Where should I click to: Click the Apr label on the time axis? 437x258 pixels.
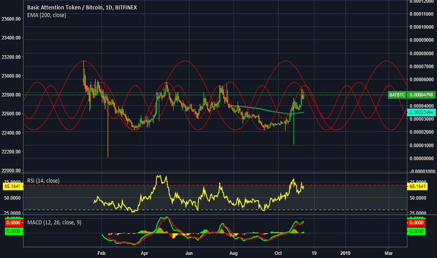[x=144, y=253]
